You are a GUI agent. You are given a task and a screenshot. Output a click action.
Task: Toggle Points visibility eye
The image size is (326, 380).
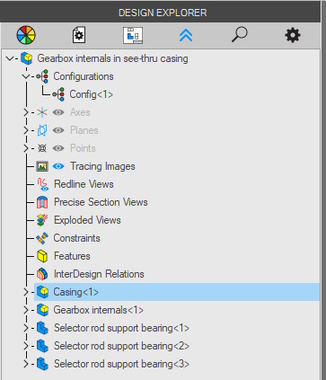[58, 148]
